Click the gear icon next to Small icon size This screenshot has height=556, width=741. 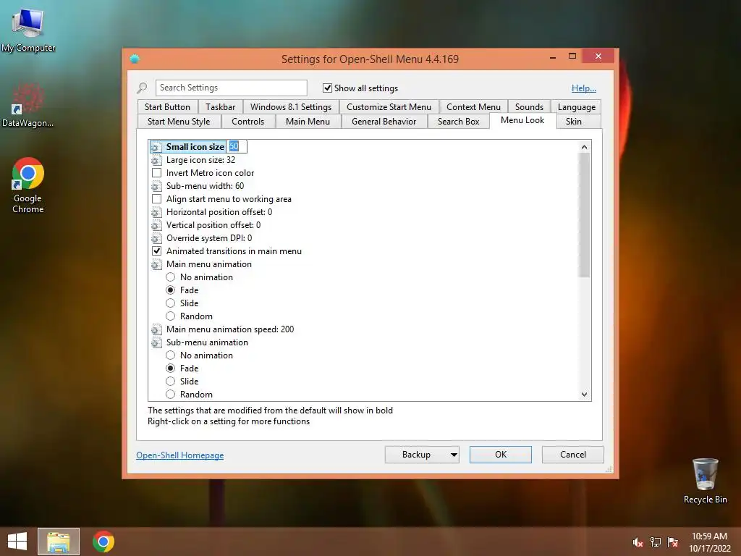tap(156, 147)
